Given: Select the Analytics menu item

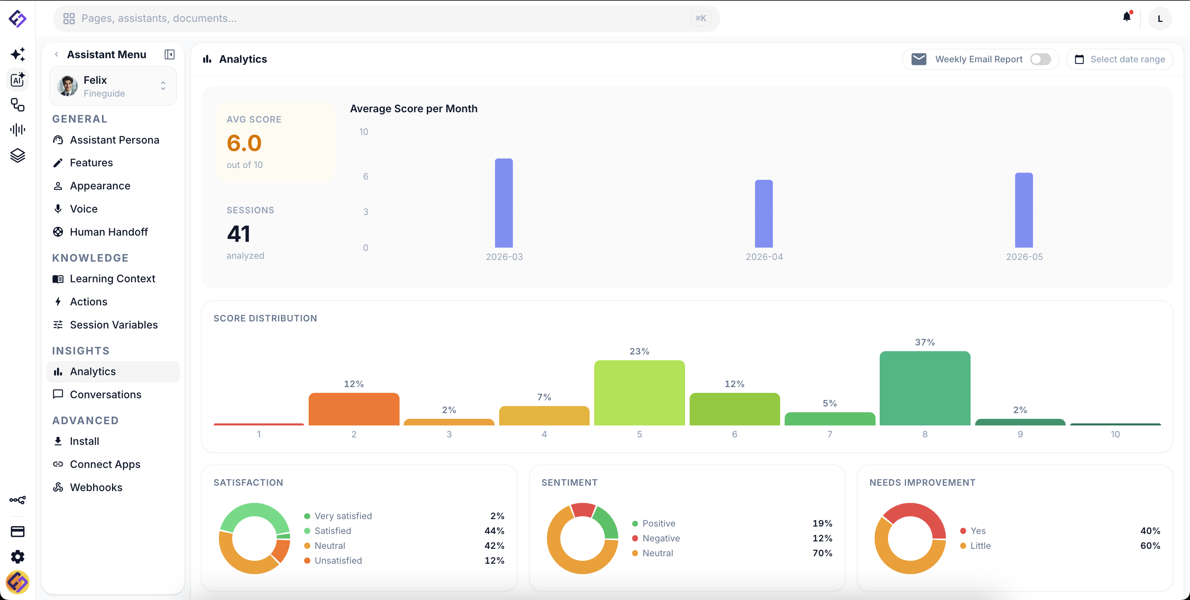Looking at the screenshot, I should click(113, 372).
